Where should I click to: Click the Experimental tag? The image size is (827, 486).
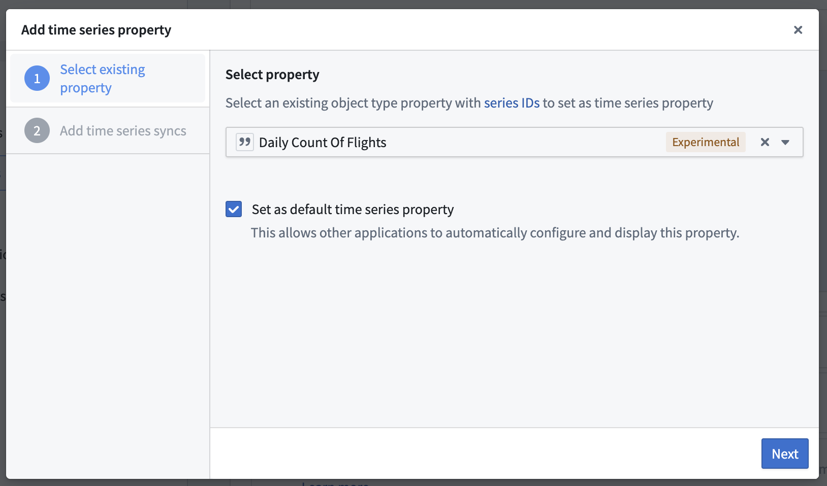(x=706, y=142)
